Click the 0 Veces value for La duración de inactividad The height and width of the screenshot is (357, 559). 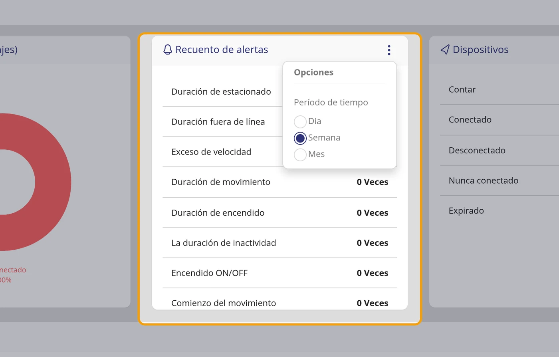[373, 243]
